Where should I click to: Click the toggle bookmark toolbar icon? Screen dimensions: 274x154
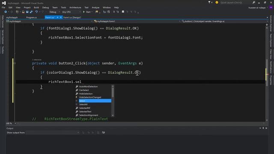(x=123, y=12)
